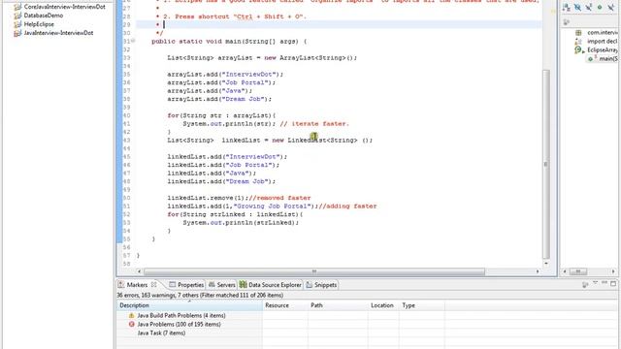
Task: Click the Markers view first toolbar icon
Action: 585,284
